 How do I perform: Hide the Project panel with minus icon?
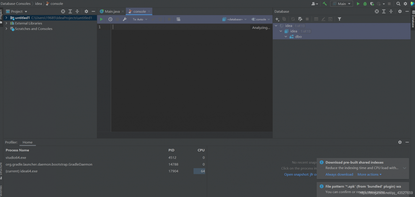93,11
